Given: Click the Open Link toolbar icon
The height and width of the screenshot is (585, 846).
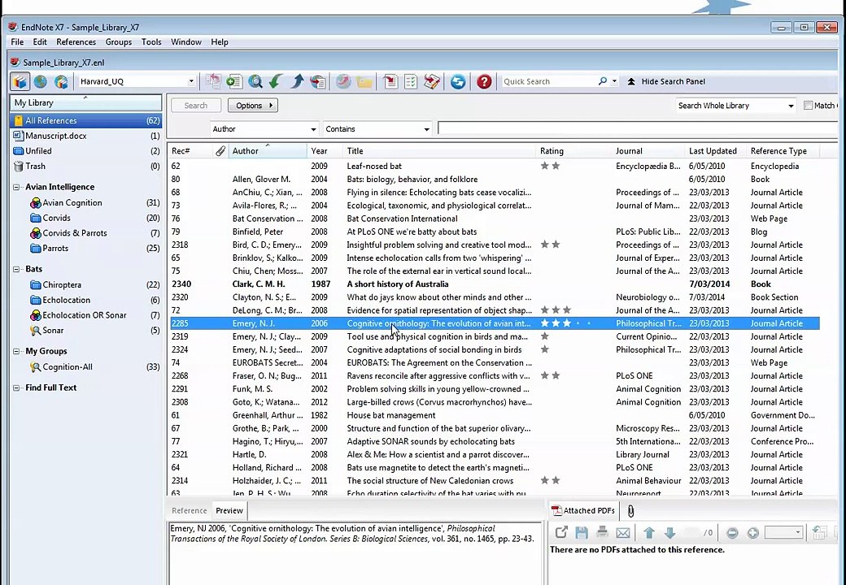Looking at the screenshot, I should point(343,81).
